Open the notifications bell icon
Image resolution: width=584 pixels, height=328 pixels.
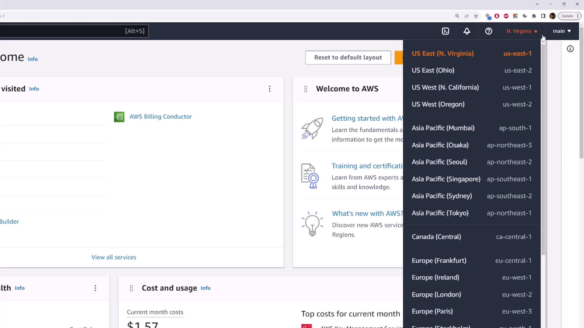coord(467,31)
